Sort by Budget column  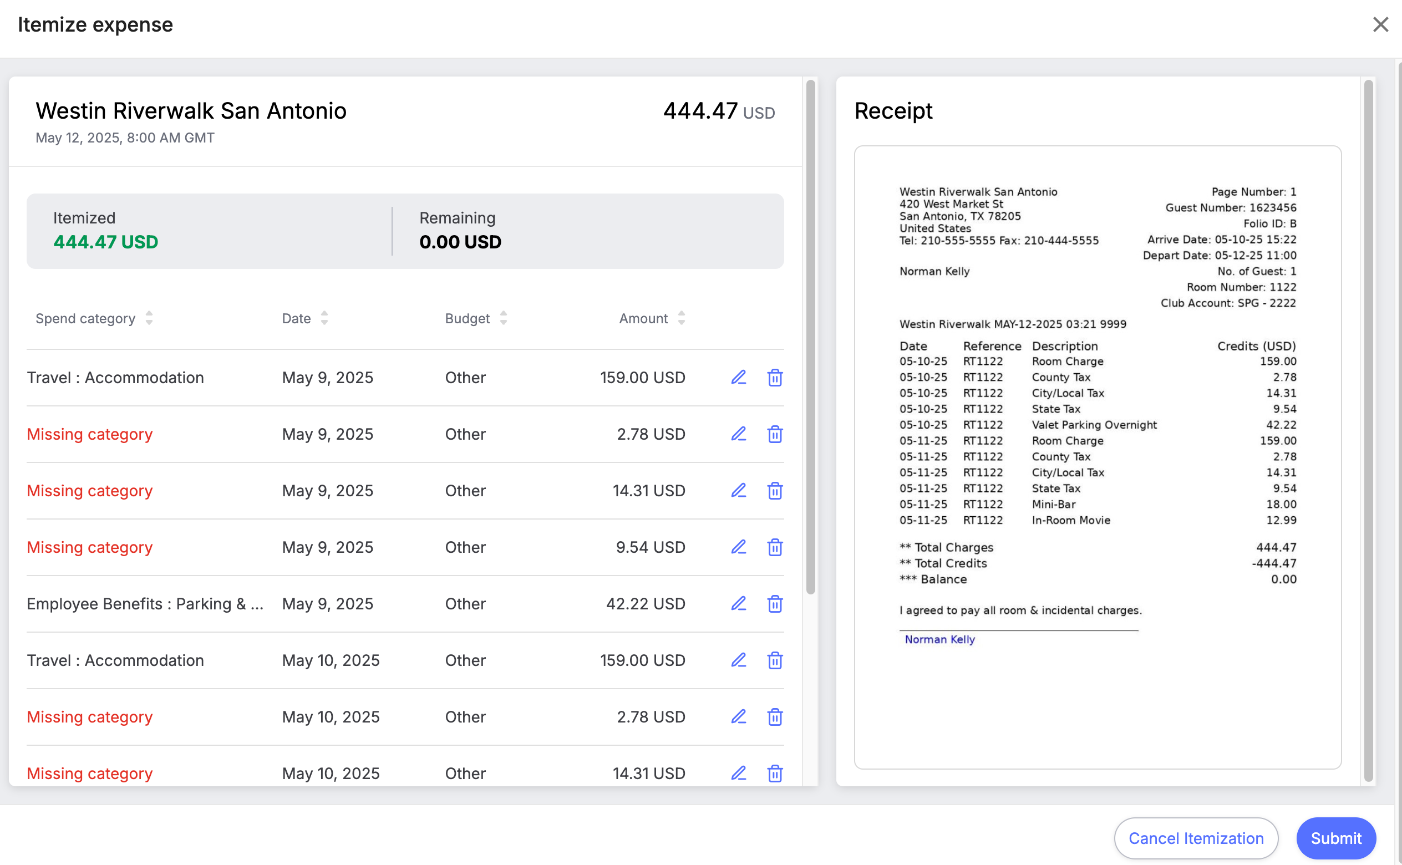(504, 318)
